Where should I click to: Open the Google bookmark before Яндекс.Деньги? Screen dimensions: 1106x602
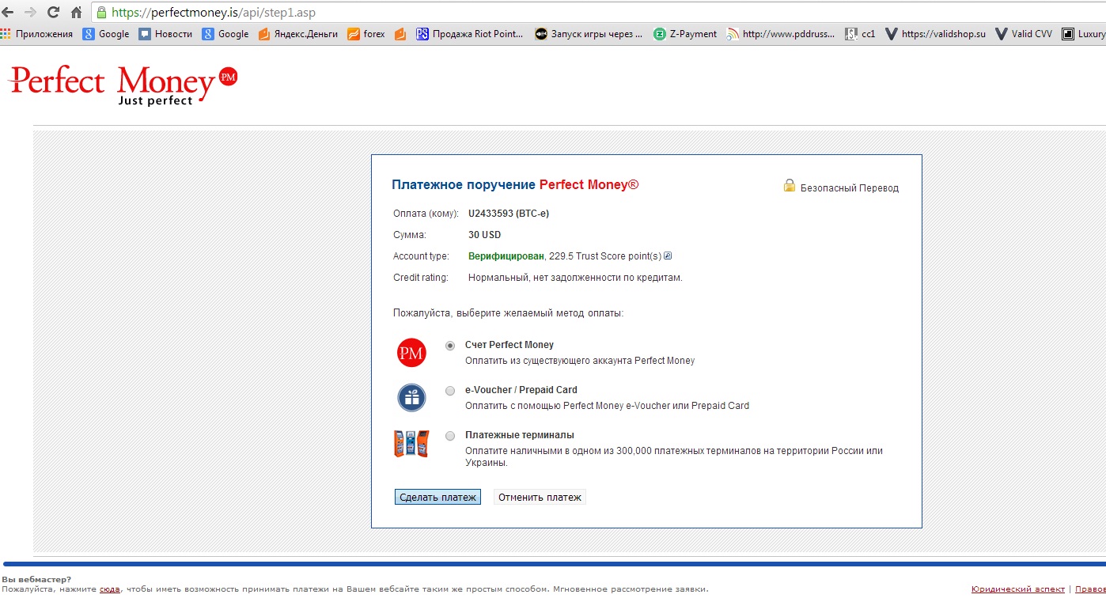[225, 34]
